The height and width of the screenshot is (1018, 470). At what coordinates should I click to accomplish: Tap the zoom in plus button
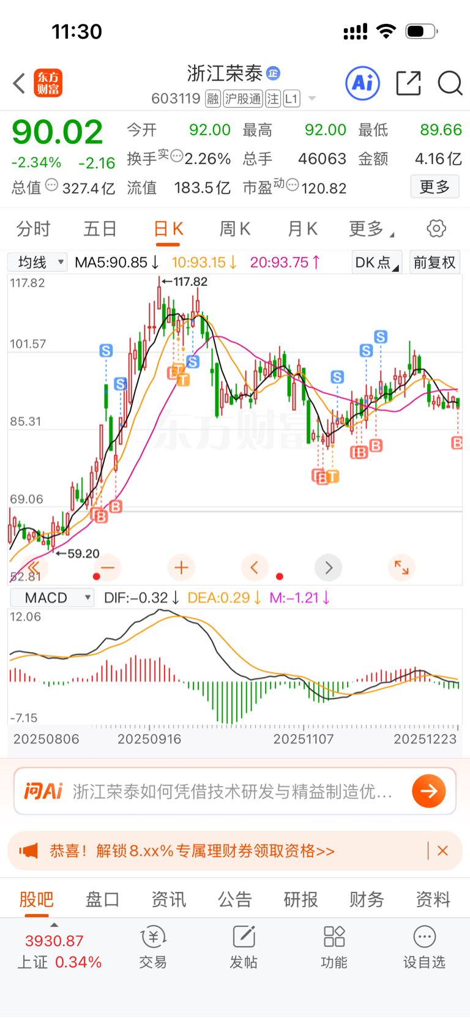181,567
